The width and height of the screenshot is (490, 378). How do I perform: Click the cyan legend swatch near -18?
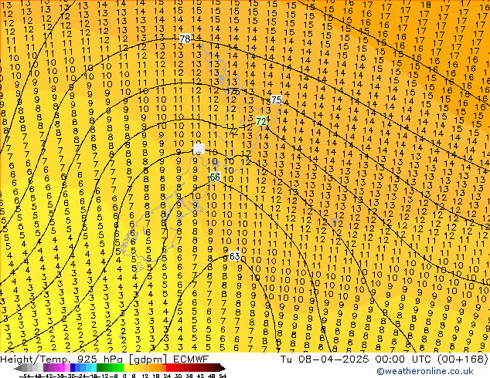pos(94,367)
